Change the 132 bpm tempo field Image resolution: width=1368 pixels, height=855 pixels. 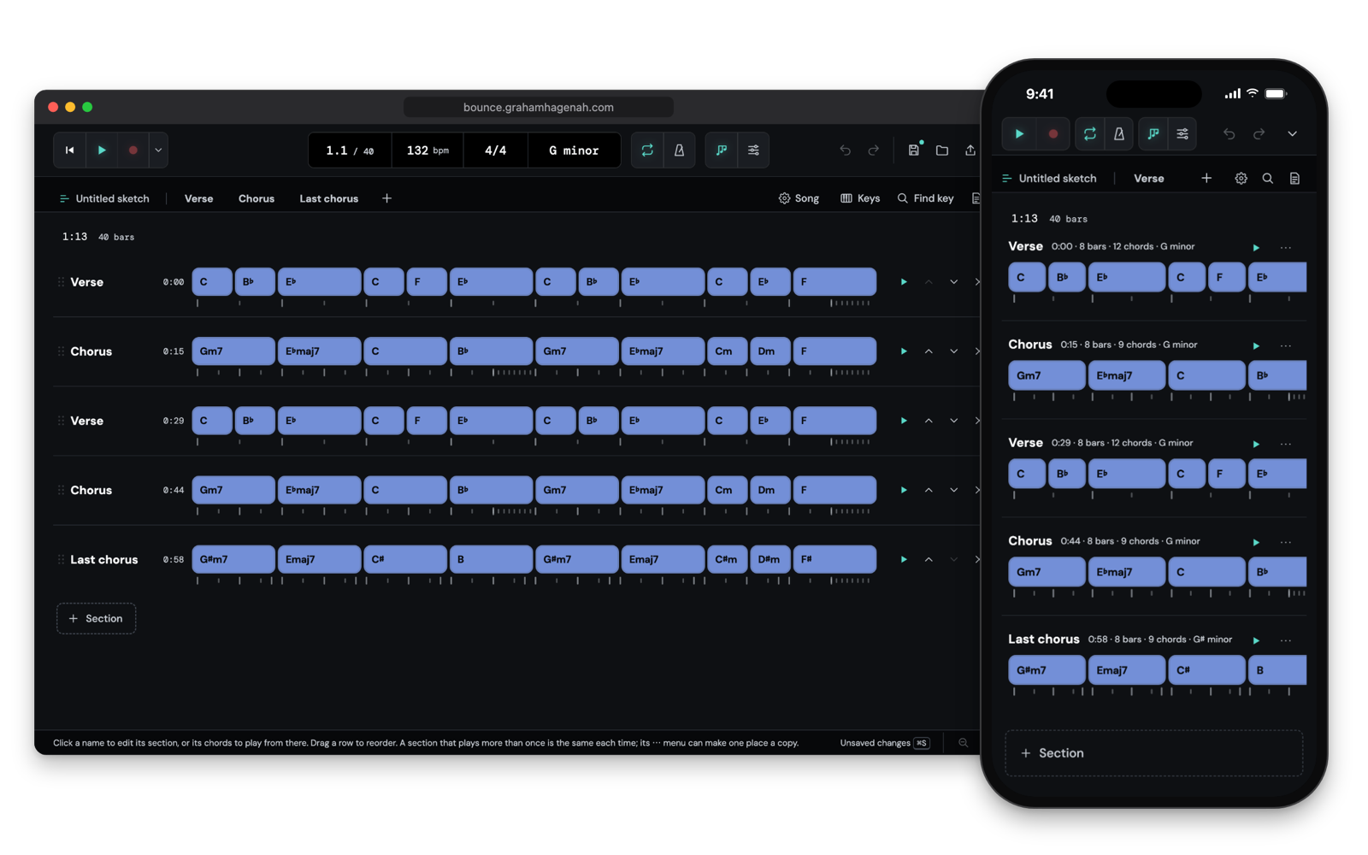tap(427, 150)
